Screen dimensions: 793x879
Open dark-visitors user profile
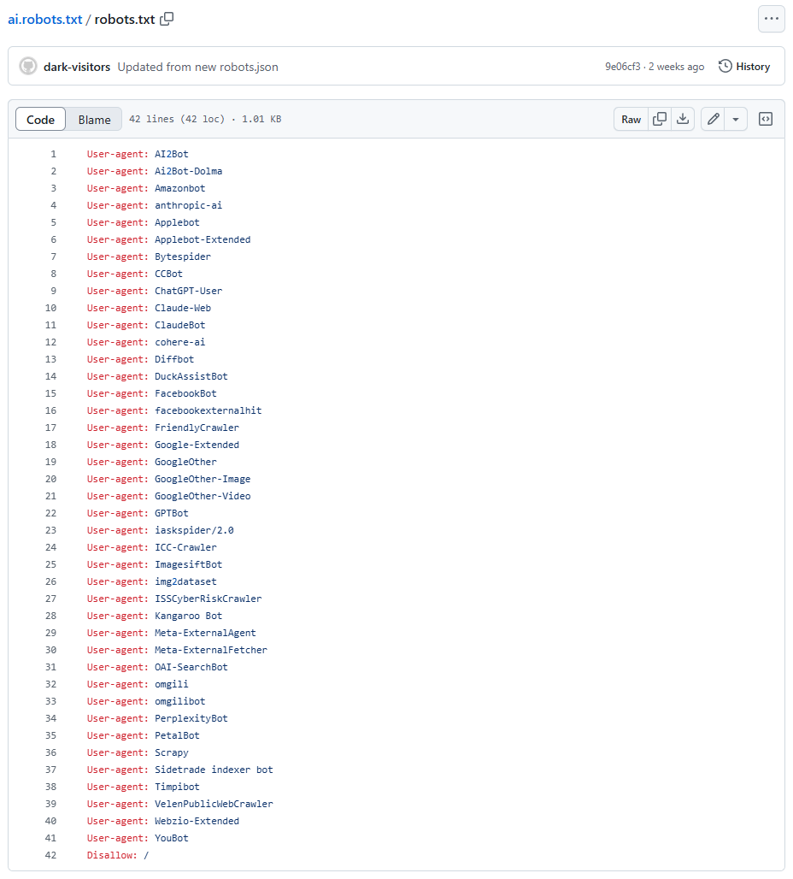pyautogui.click(x=77, y=67)
